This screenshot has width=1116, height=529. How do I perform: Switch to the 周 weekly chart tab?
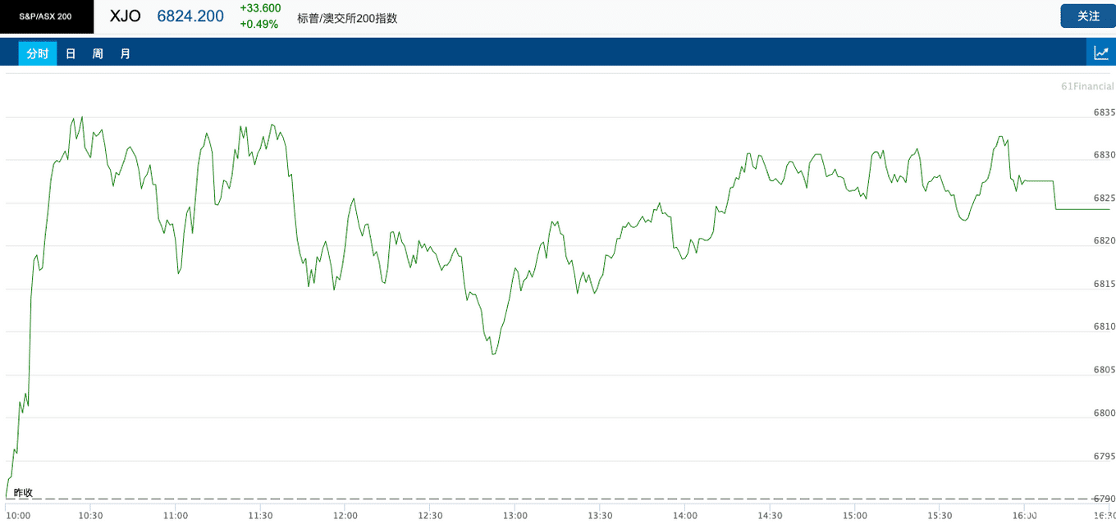(x=98, y=54)
